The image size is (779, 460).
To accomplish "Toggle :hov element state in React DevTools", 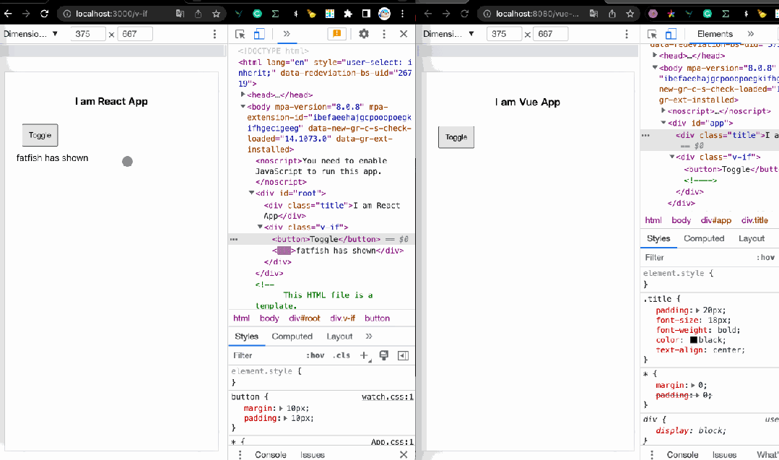I will [315, 356].
